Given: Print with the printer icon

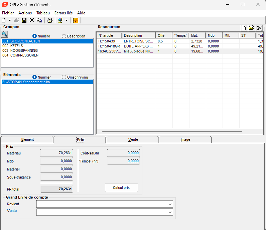Looking at the screenshot, I should tap(50, 20).
